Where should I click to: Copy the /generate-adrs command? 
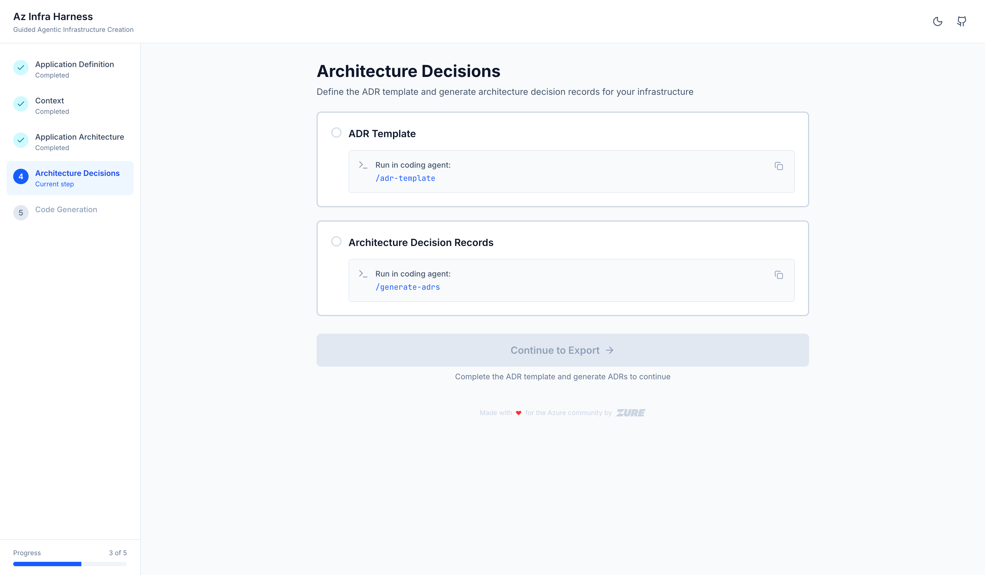(779, 275)
